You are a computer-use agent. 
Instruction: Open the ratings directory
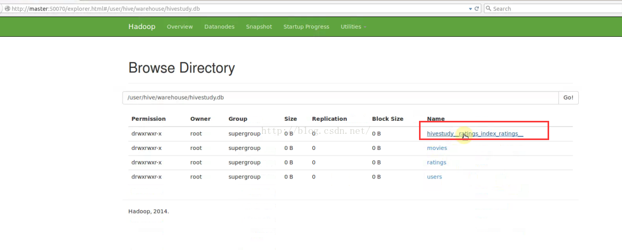pyautogui.click(x=436, y=162)
